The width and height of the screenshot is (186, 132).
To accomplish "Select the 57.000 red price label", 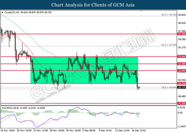I will [x=181, y=34].
